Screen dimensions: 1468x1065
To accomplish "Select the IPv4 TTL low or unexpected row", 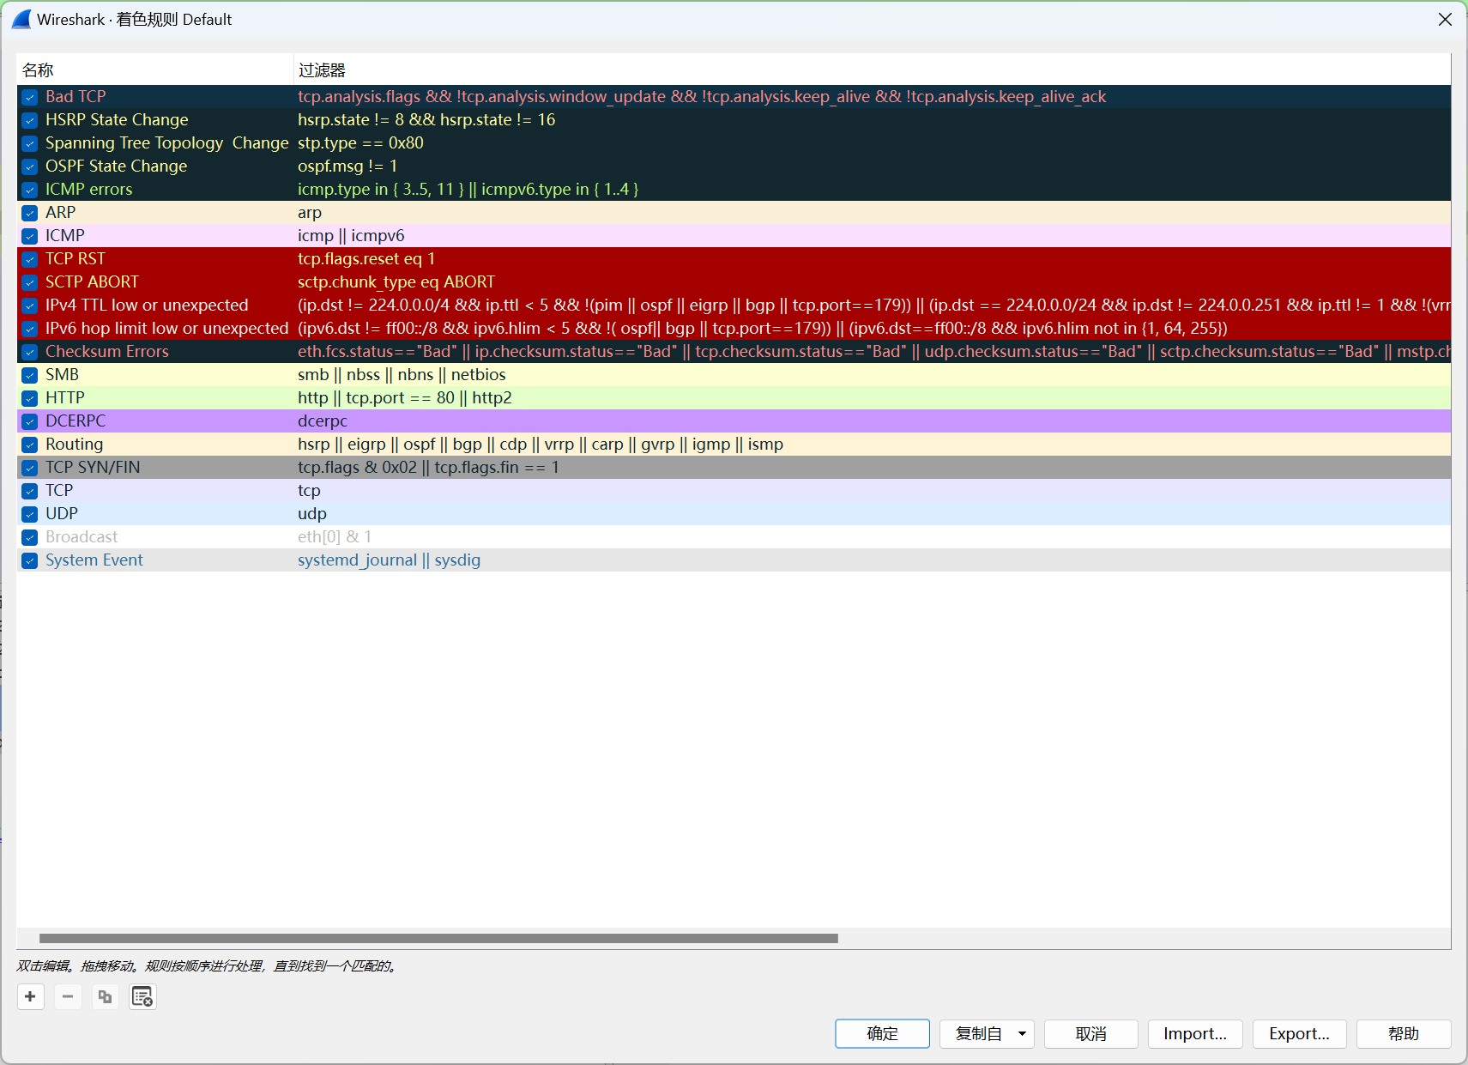I will pos(734,306).
